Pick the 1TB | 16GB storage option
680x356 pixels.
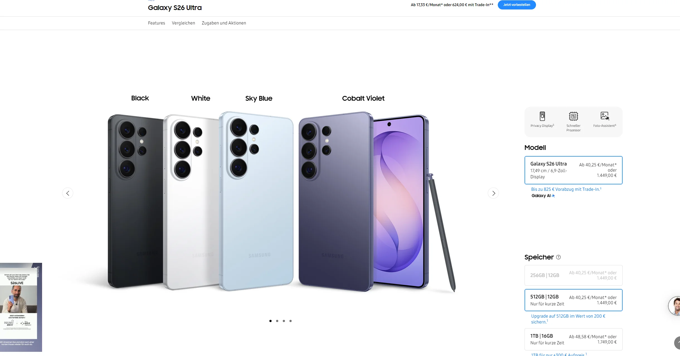(x=573, y=339)
